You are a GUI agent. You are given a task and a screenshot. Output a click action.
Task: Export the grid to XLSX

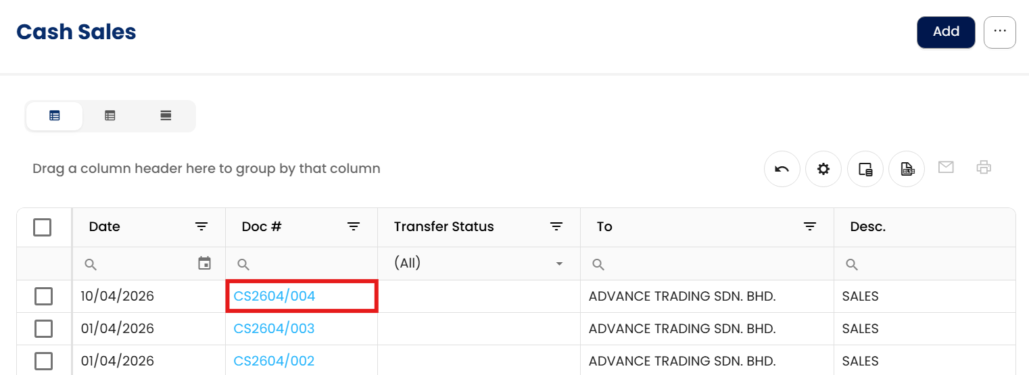[907, 169]
